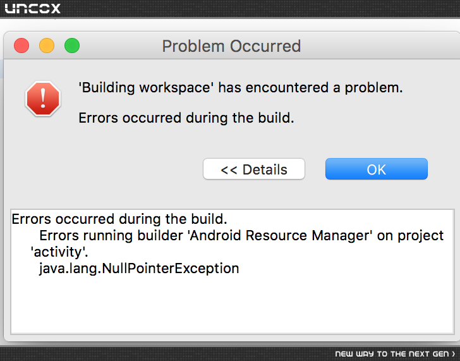Click the 'Errors running builder' details line
The image size is (460, 361).
[241, 236]
